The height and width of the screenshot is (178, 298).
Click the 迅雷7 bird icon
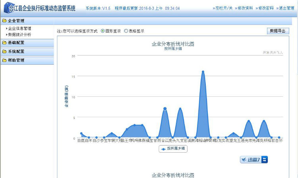[244, 160]
